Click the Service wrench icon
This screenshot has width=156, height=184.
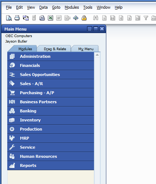pyautogui.click(x=12, y=147)
